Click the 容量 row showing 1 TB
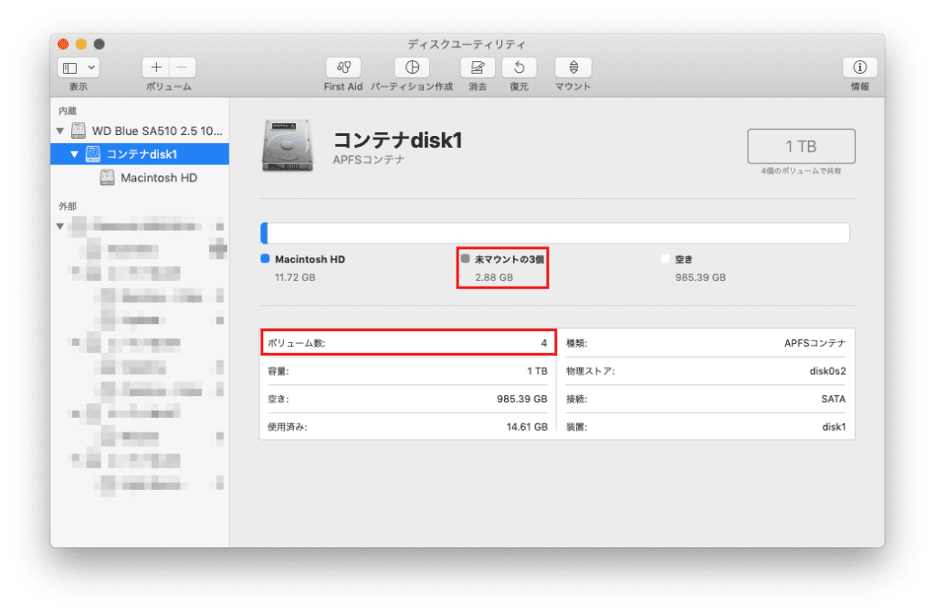935x614 pixels. [x=408, y=371]
